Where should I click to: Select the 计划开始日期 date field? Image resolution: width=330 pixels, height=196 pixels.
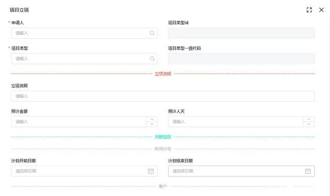pyautogui.click(x=84, y=171)
